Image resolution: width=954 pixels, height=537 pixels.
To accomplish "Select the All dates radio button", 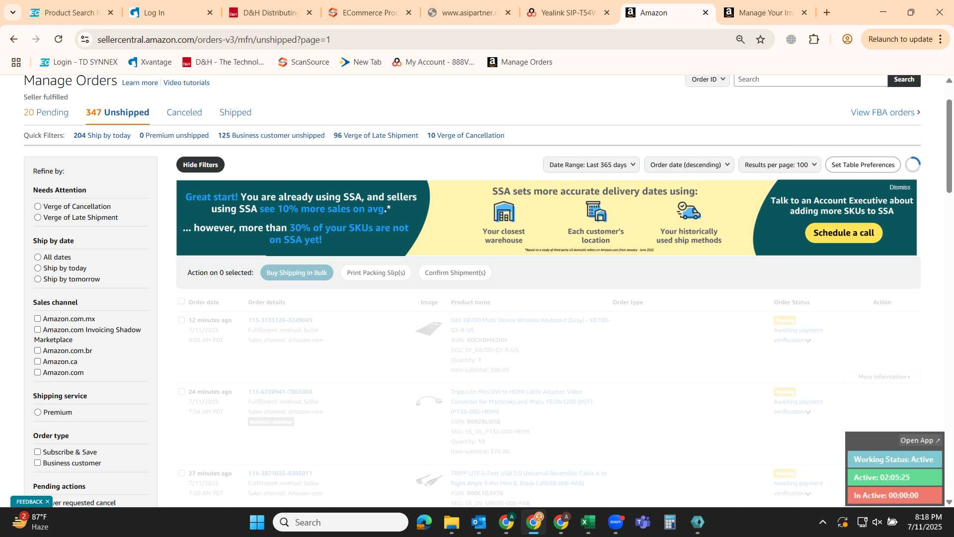I will (x=38, y=257).
